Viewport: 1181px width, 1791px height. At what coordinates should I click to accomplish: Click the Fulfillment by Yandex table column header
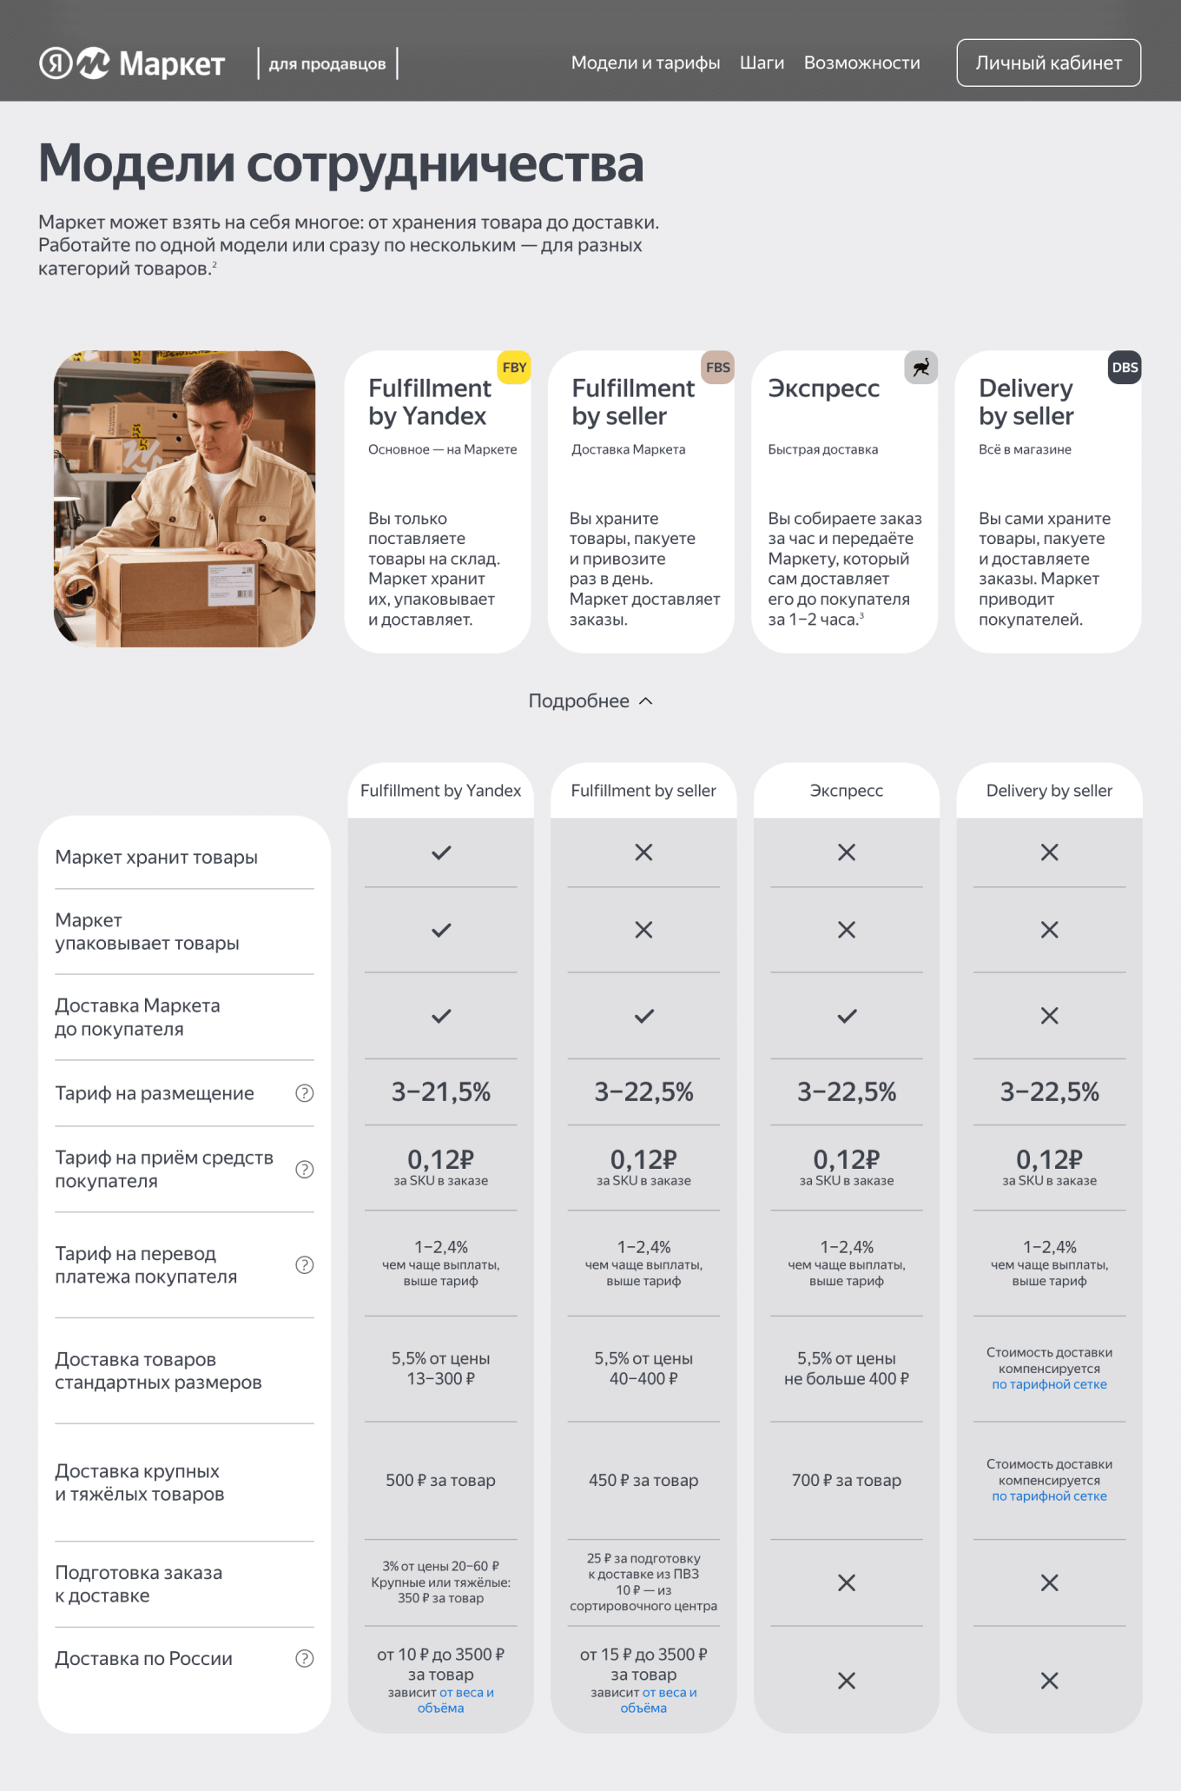[441, 791]
